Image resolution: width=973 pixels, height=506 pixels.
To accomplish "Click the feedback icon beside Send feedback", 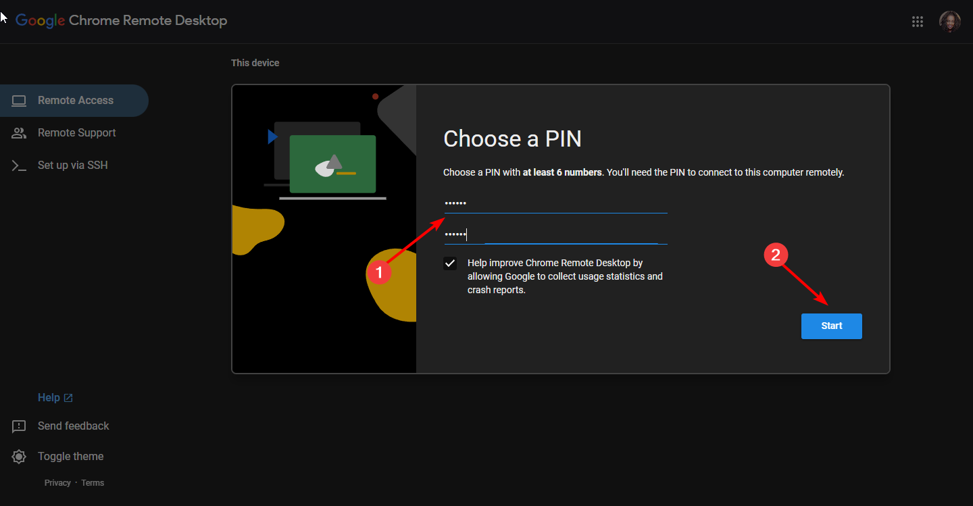I will (x=19, y=426).
